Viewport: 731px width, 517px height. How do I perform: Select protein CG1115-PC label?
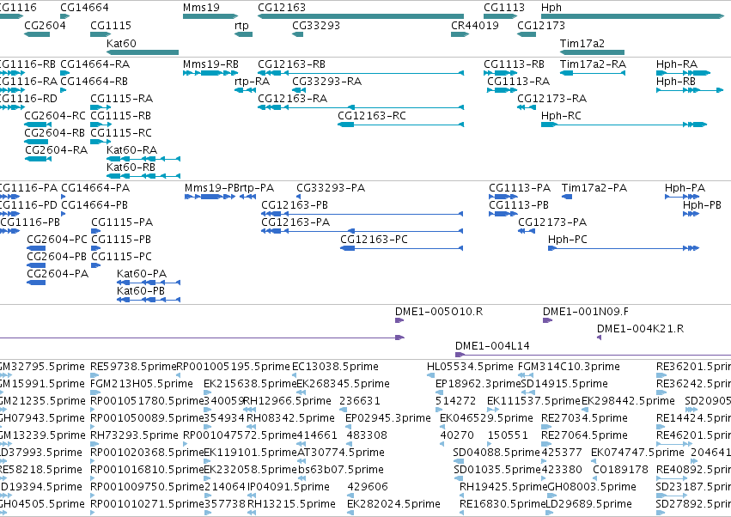tap(122, 256)
